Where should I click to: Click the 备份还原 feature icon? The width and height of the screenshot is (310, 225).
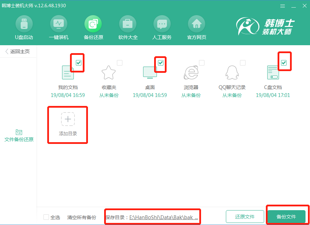click(x=93, y=24)
